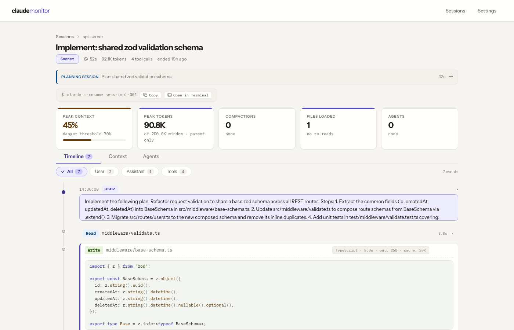Click the '7 events' count text
This screenshot has height=330, width=514.
coord(450,172)
